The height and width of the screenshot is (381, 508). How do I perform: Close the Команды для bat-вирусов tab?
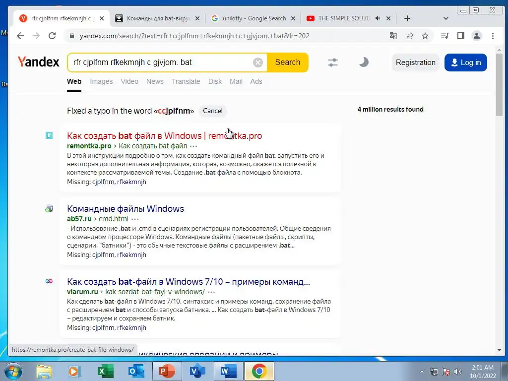pyautogui.click(x=197, y=18)
